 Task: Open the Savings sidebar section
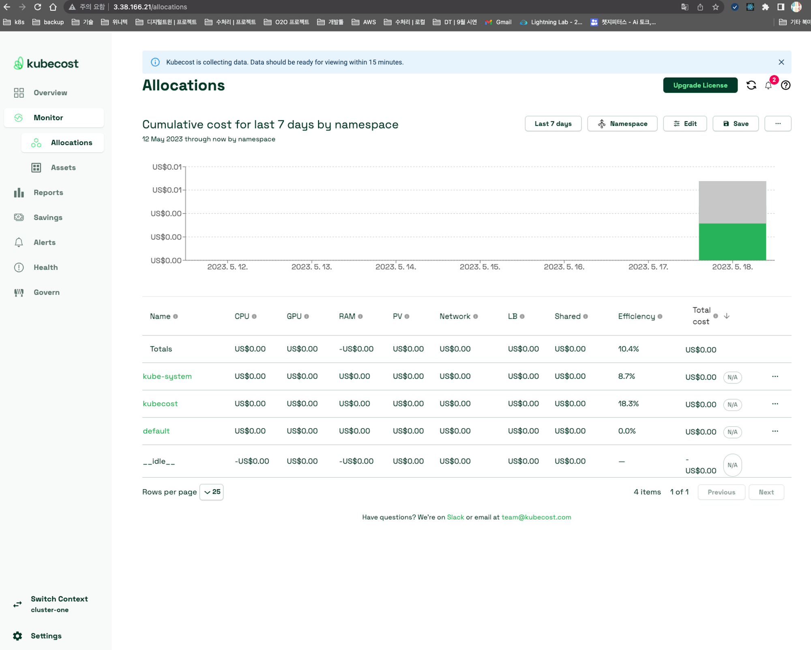(x=48, y=217)
